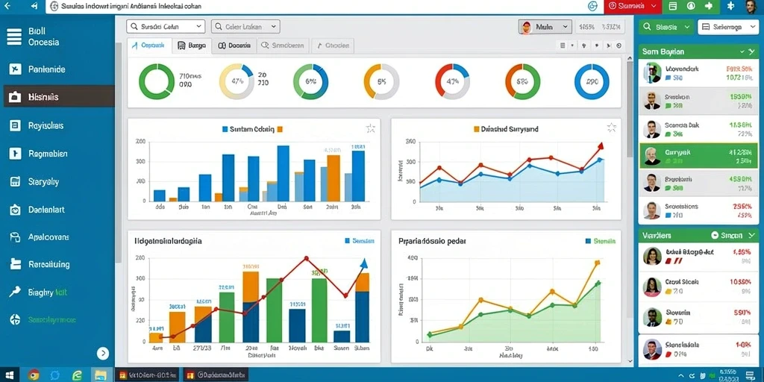Toggle the blue legend square on the Prparidosalo chart
764x382 pixels.
(x=588, y=241)
